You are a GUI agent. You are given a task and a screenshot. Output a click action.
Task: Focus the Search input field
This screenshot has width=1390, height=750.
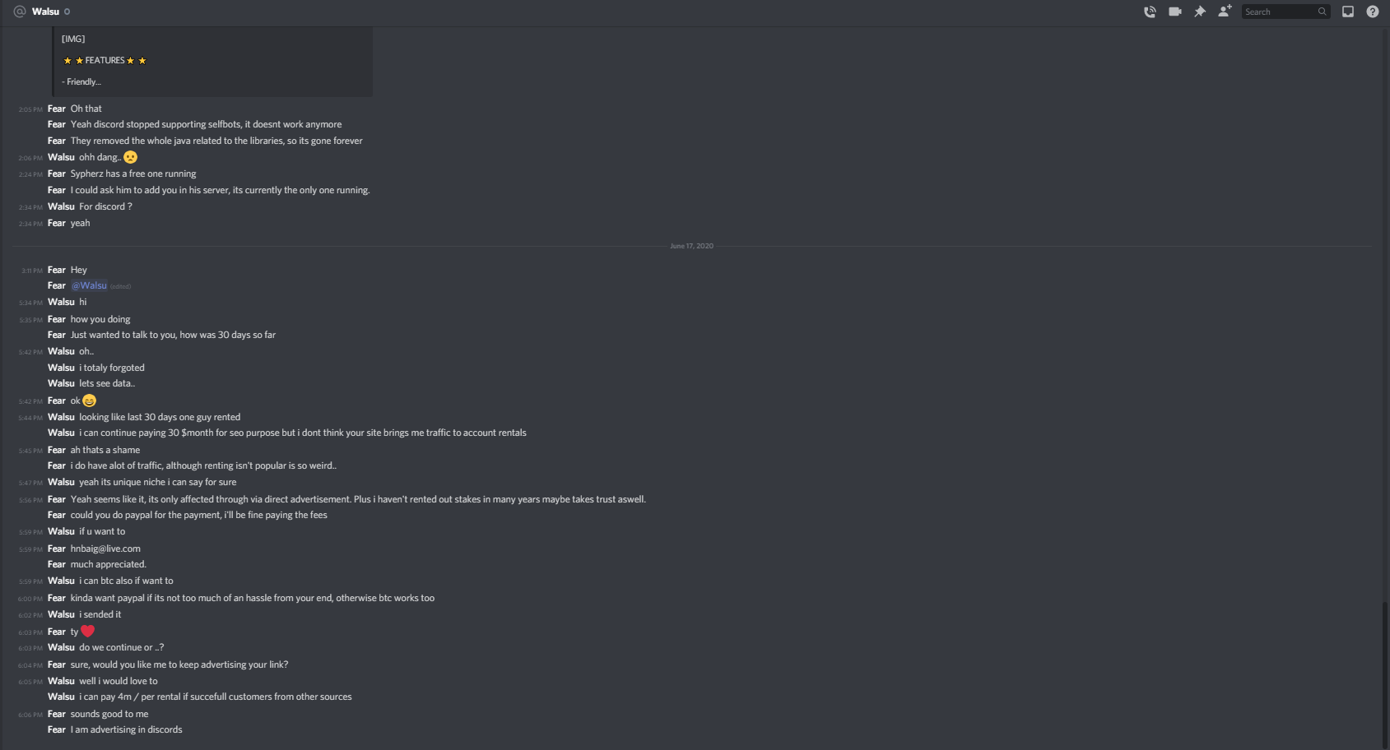coord(1278,12)
